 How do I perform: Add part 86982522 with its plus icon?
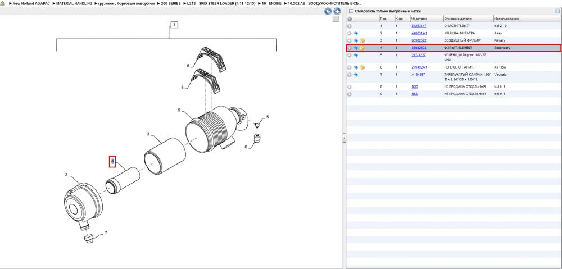coord(350,40)
